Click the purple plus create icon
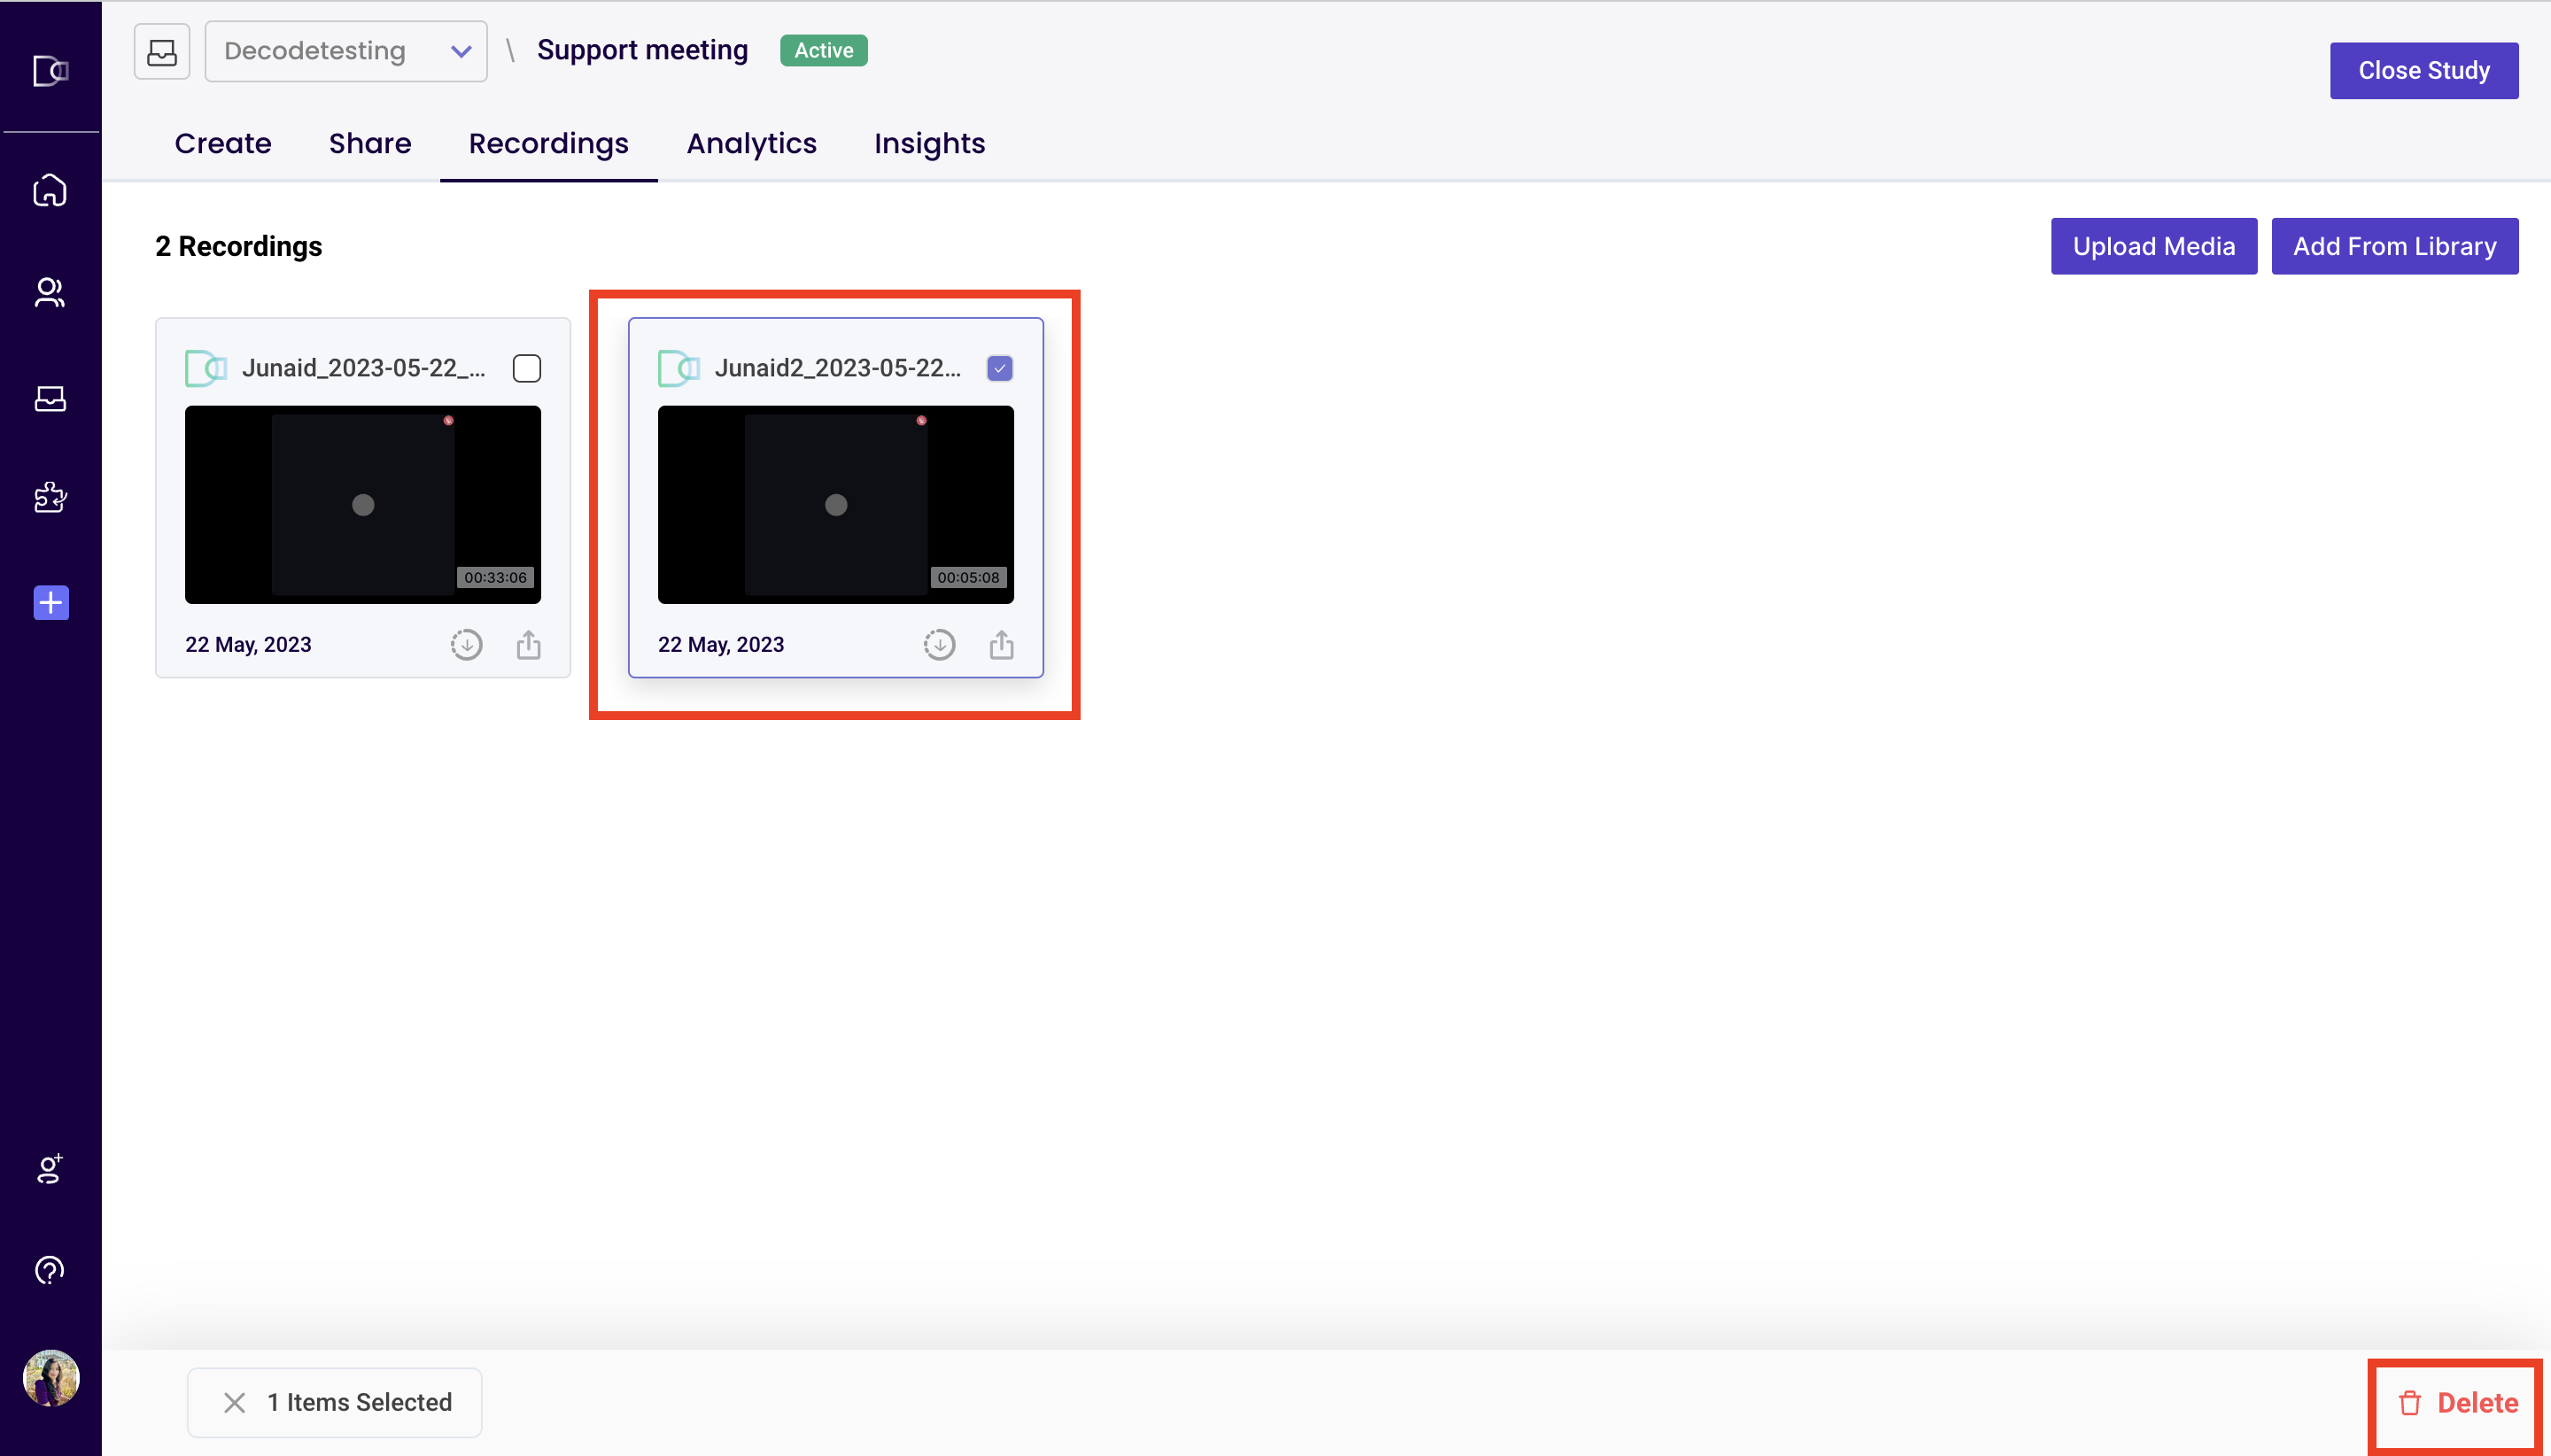The width and height of the screenshot is (2551, 1456). (x=51, y=603)
